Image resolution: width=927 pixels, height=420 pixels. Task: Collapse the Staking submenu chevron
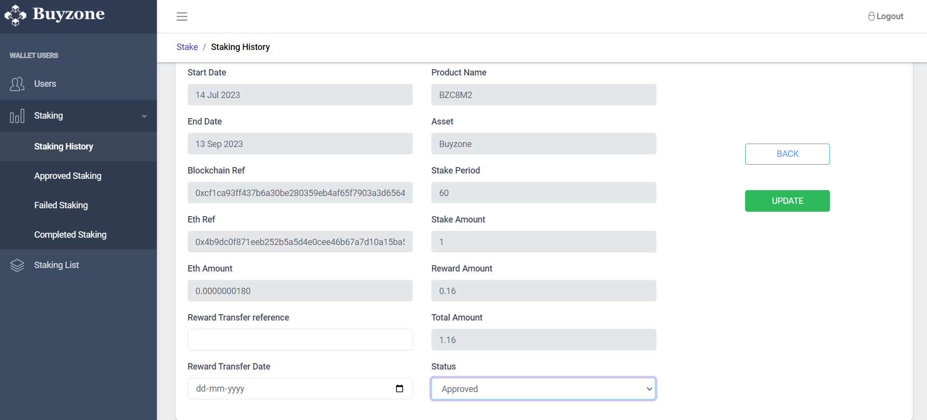(144, 116)
